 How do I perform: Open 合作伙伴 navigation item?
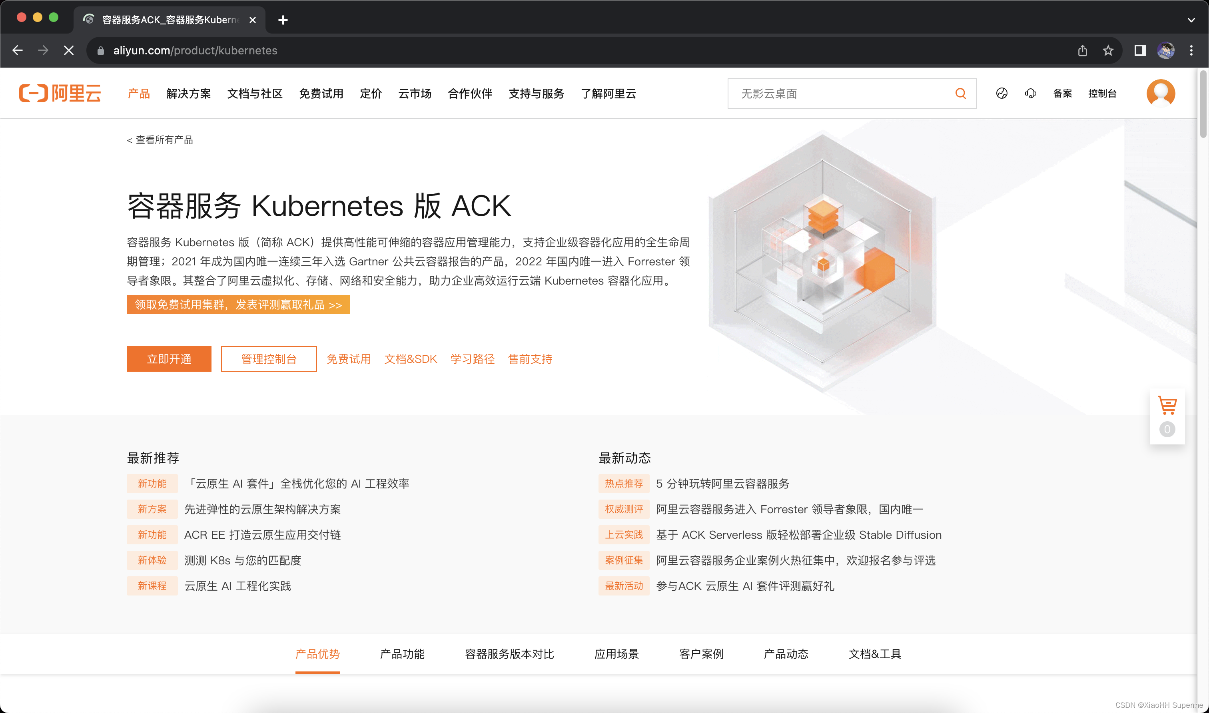pyautogui.click(x=470, y=93)
